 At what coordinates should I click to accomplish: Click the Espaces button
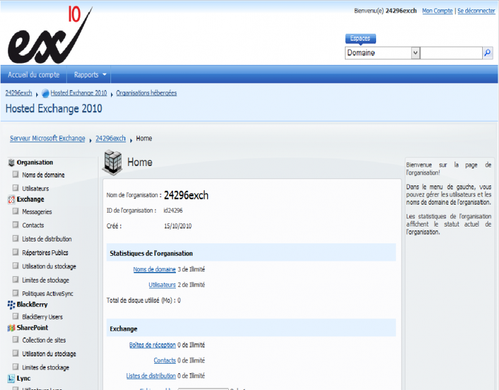coord(360,38)
